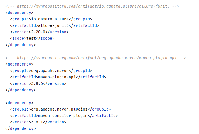Place cursor on maven-plugin-api artifactId value
Image resolution: width=199 pixels, height=134 pixels.
pos(57,77)
